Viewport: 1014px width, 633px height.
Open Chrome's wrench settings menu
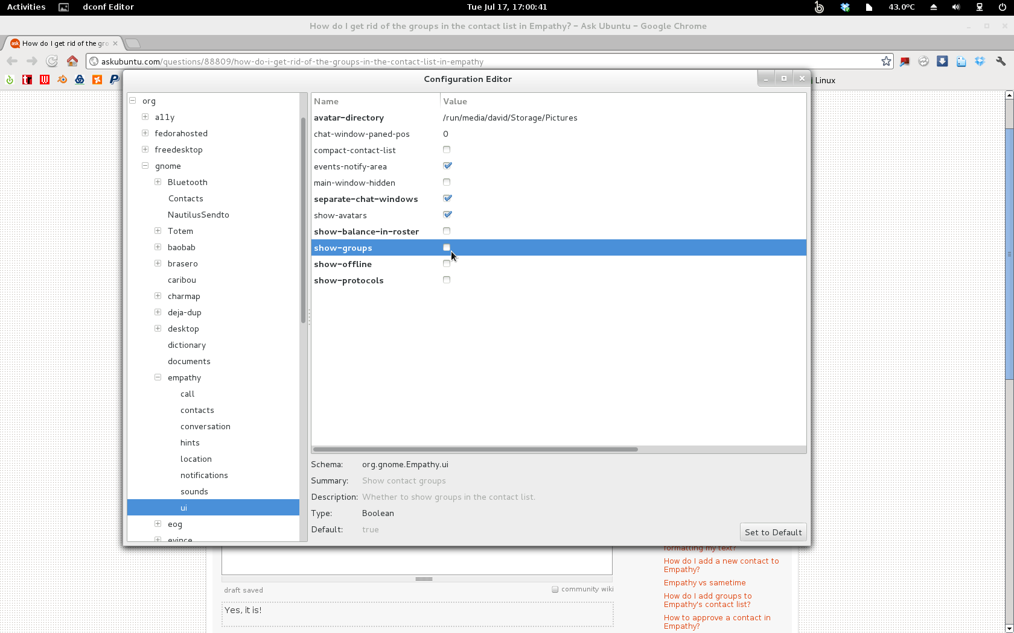point(1001,61)
